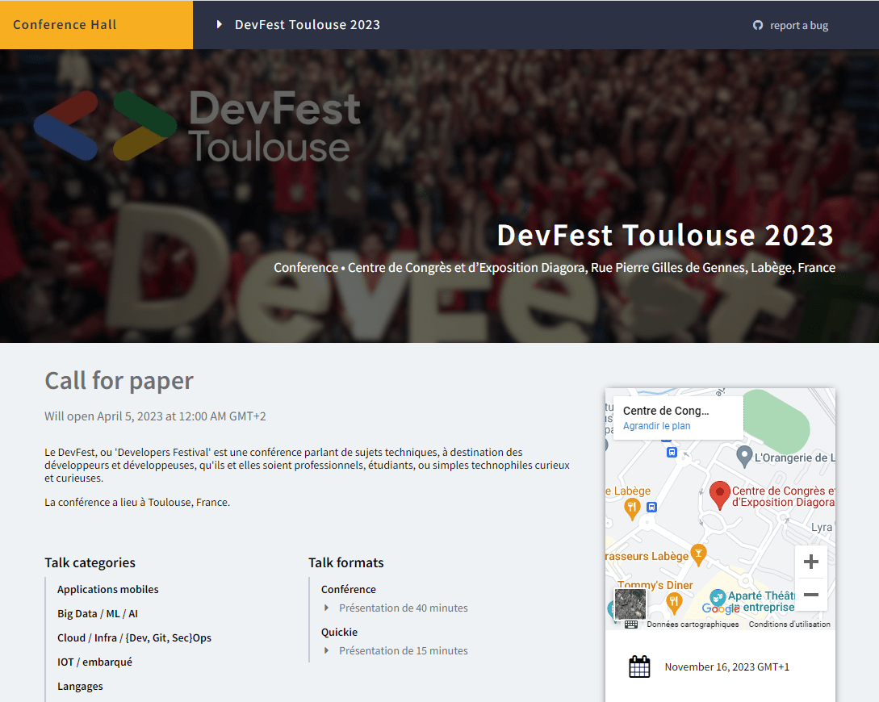Click the Call for paper heading
This screenshot has height=702, width=879.
tap(119, 381)
